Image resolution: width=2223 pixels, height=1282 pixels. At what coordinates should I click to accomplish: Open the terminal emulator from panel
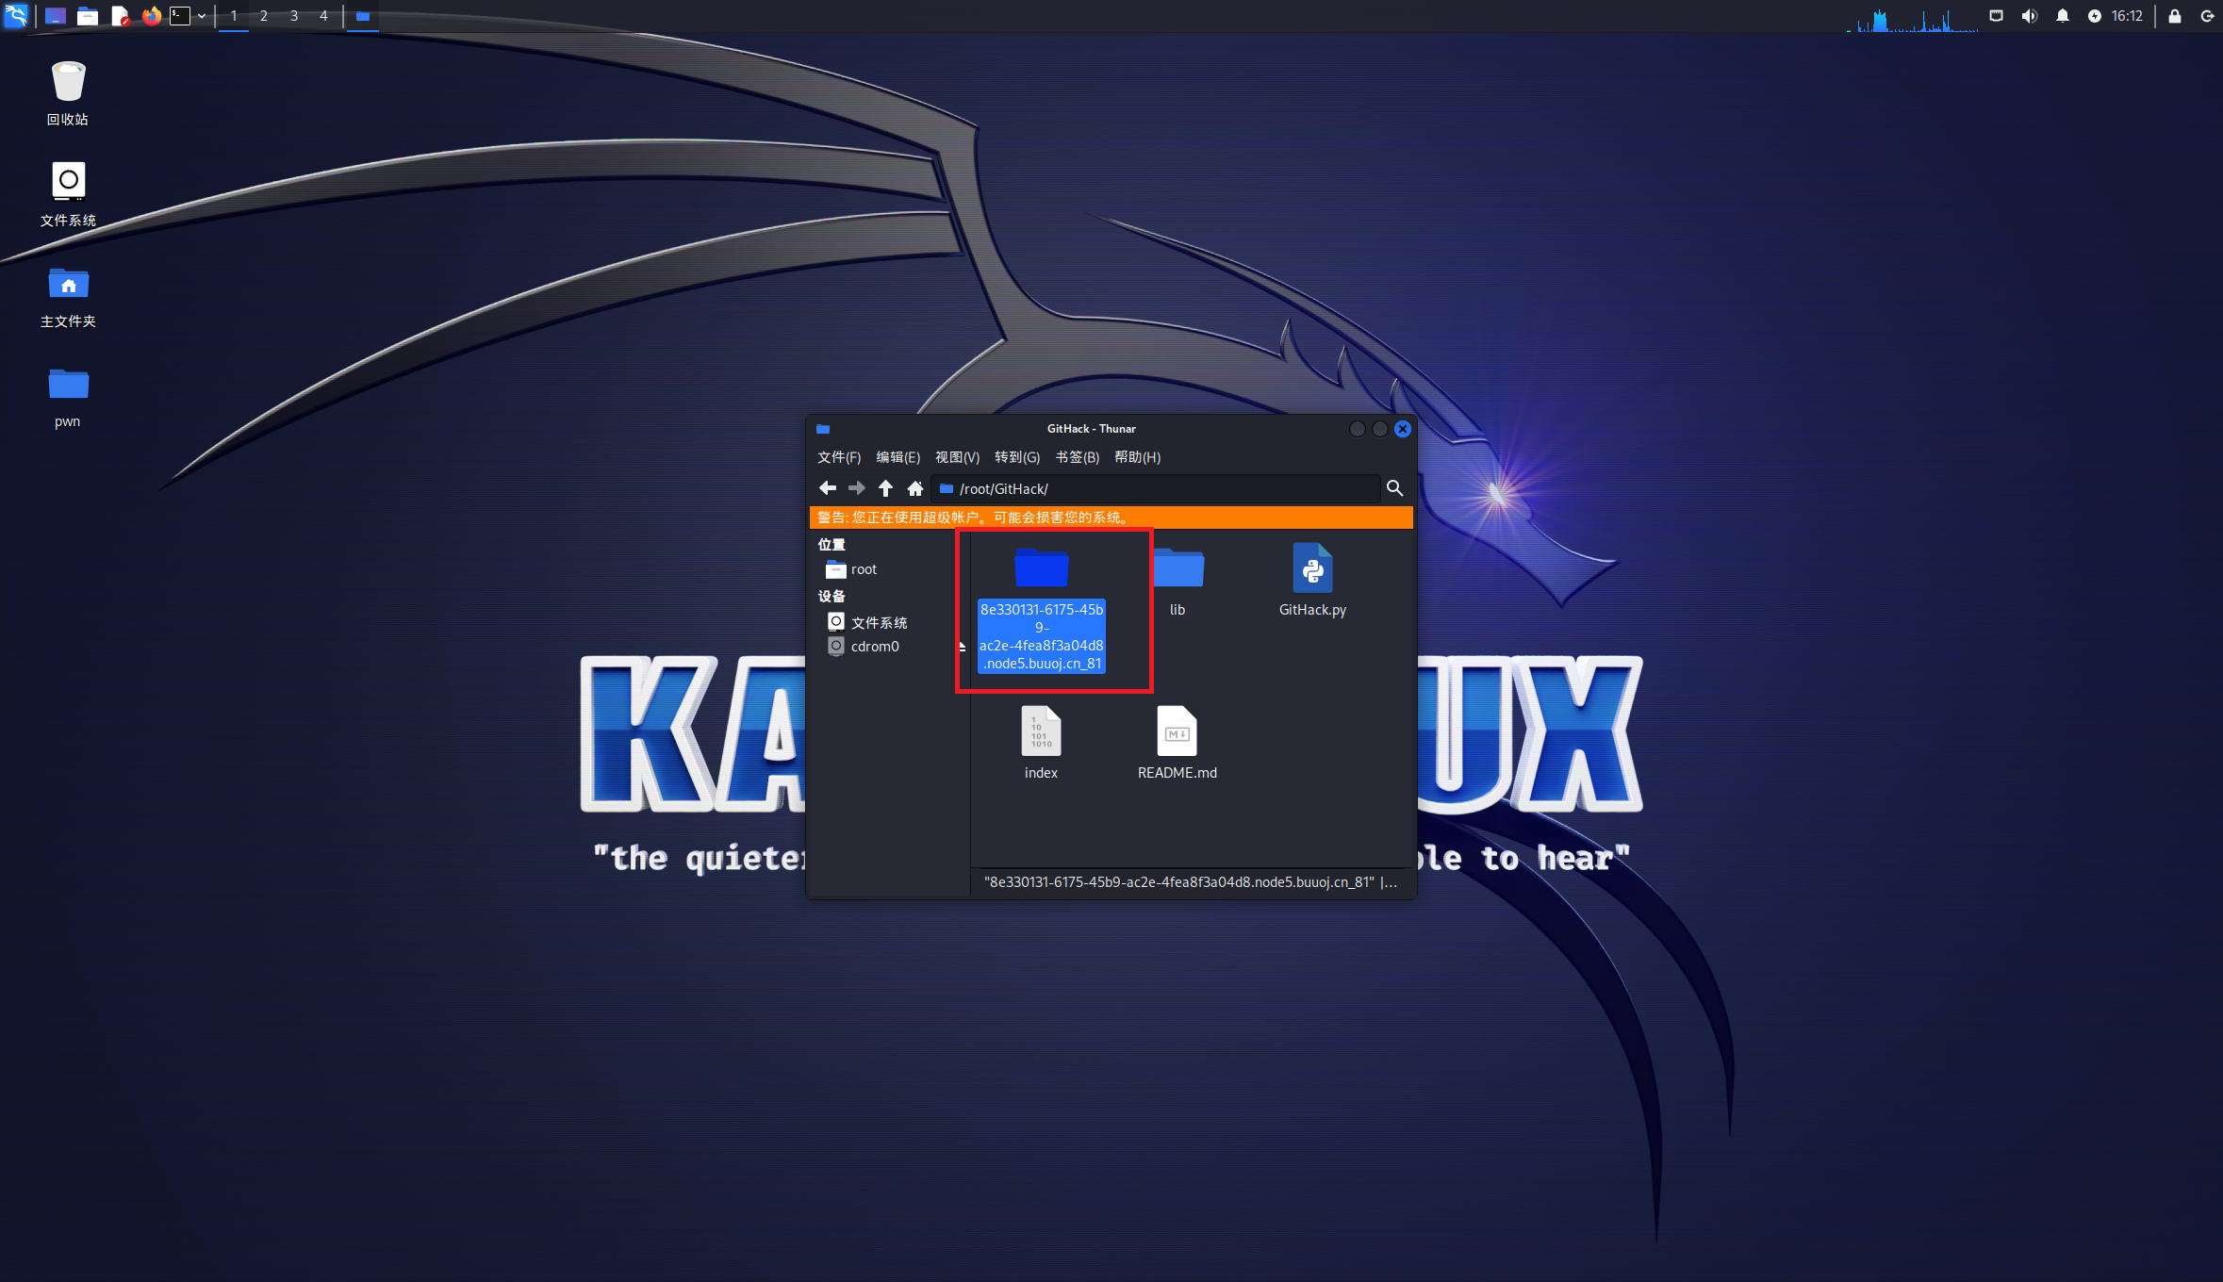(x=180, y=16)
